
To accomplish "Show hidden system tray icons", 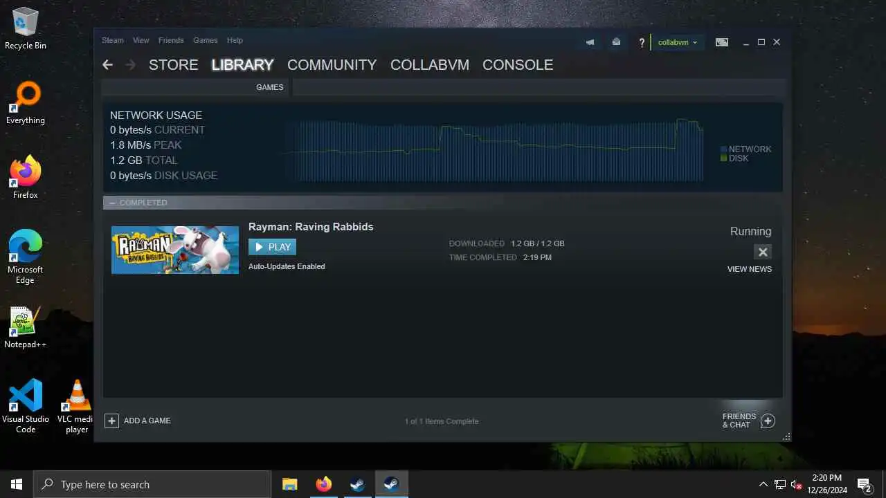I will 763,484.
